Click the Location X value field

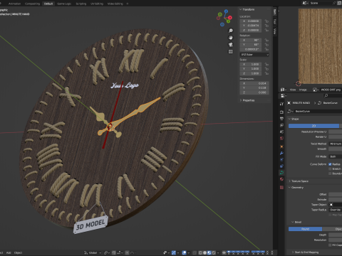click(251, 21)
